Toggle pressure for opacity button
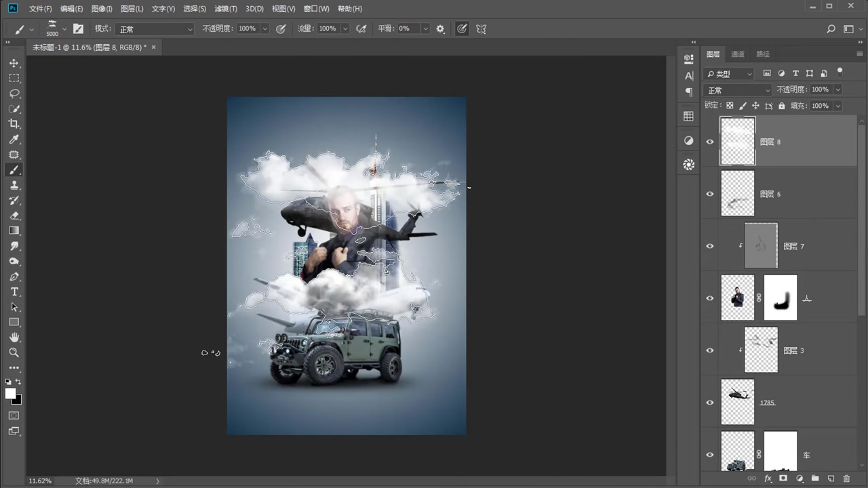Image resolution: width=868 pixels, height=488 pixels. coord(281,28)
